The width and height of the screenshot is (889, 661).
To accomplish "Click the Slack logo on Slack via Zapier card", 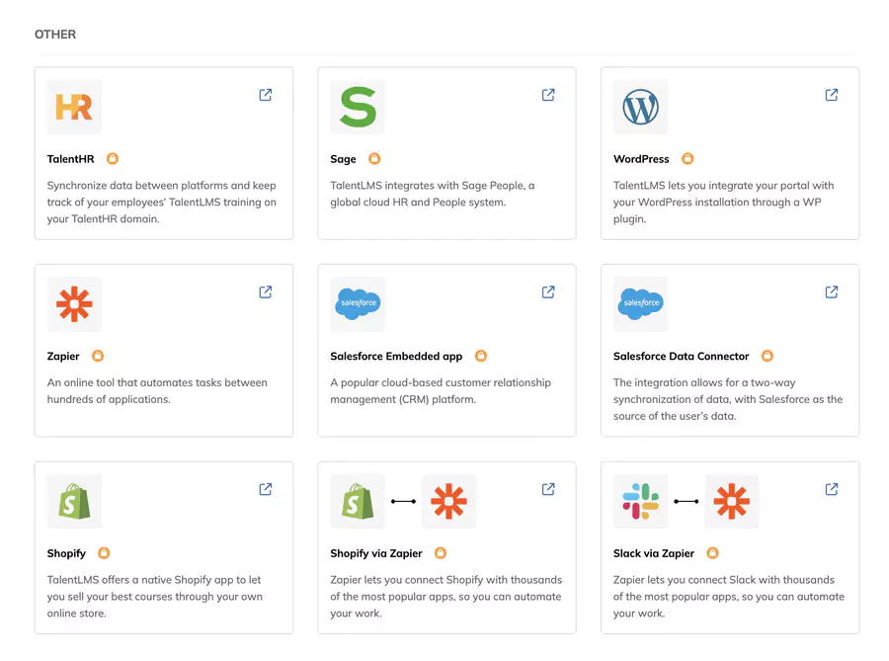I will pos(639,501).
